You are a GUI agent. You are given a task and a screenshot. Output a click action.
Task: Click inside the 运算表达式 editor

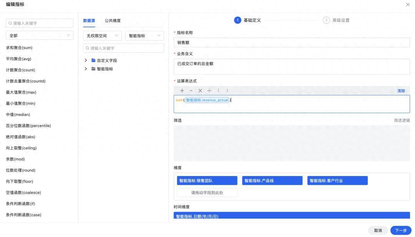[292, 104]
